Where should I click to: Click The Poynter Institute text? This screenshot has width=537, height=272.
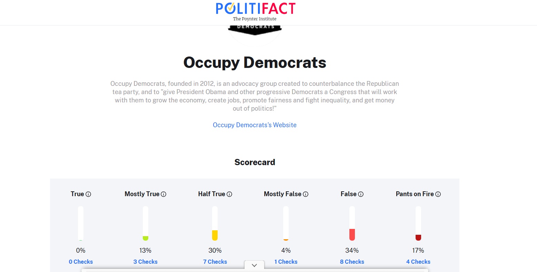click(255, 19)
